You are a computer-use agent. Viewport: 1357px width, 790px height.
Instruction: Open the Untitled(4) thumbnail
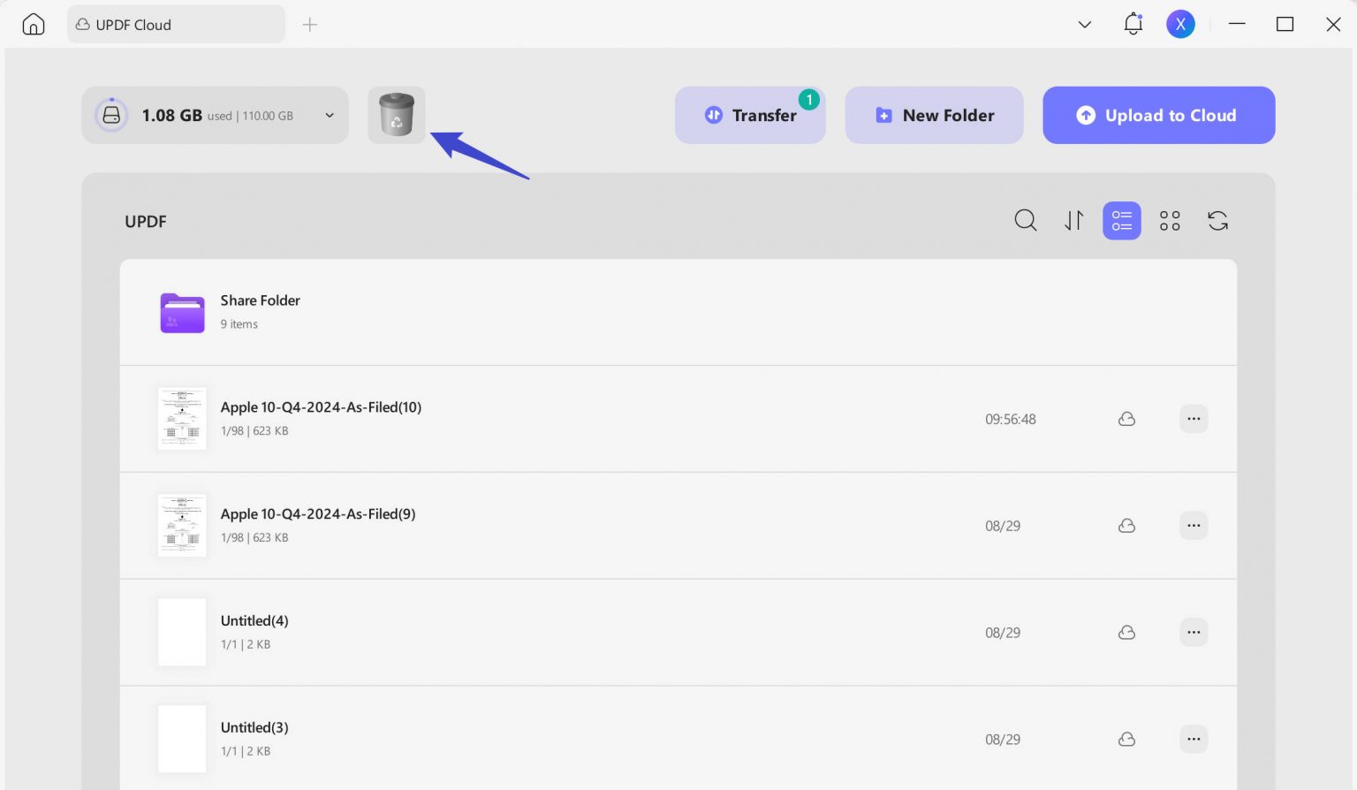click(182, 633)
